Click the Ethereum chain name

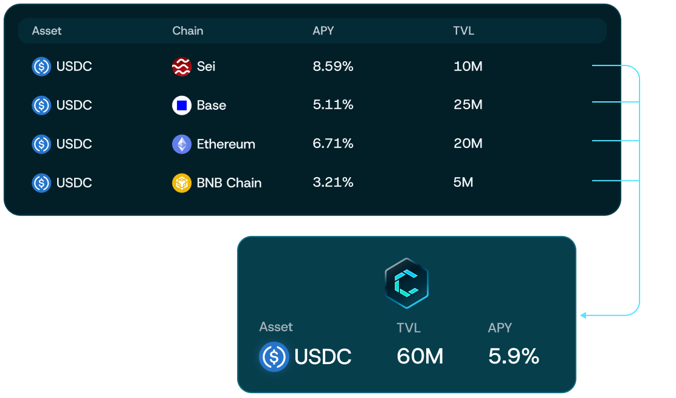[x=226, y=144]
